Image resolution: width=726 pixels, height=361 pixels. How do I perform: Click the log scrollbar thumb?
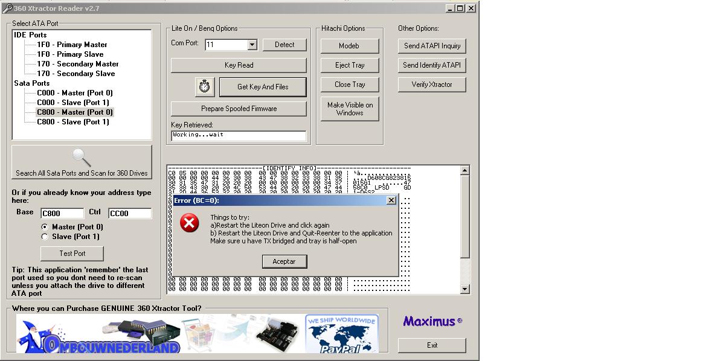464,217
